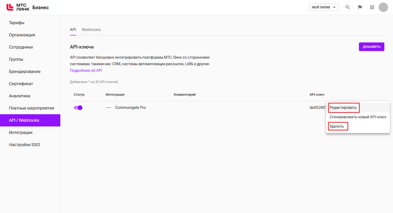The image size is (393, 213).
Task: Go to Сотрудники in the sidebar
Action: [x=21, y=47]
